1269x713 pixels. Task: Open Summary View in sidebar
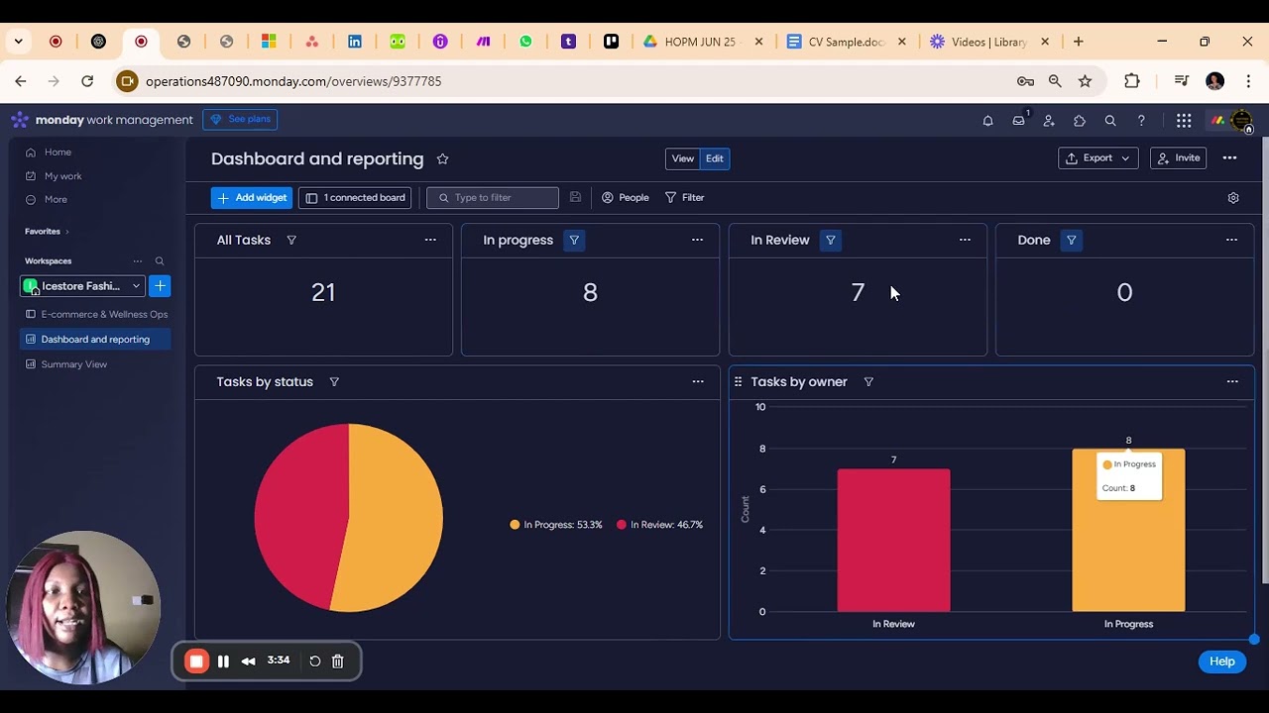point(66,364)
